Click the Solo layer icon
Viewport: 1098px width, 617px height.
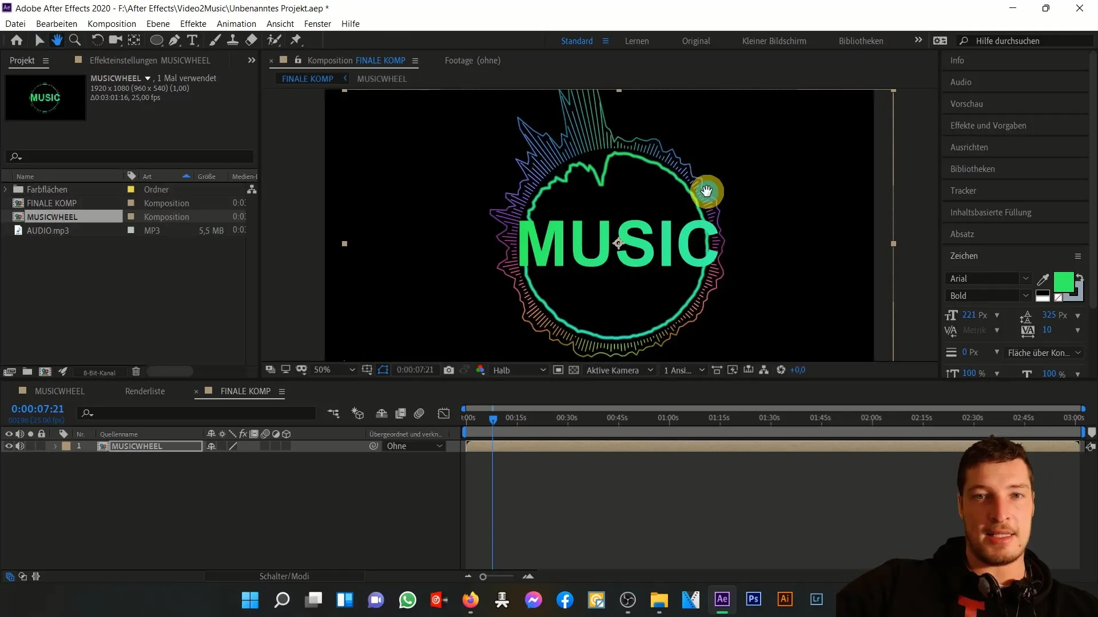coord(30,446)
